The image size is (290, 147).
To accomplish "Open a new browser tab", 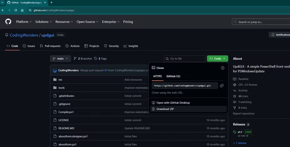I will coord(51,2).
